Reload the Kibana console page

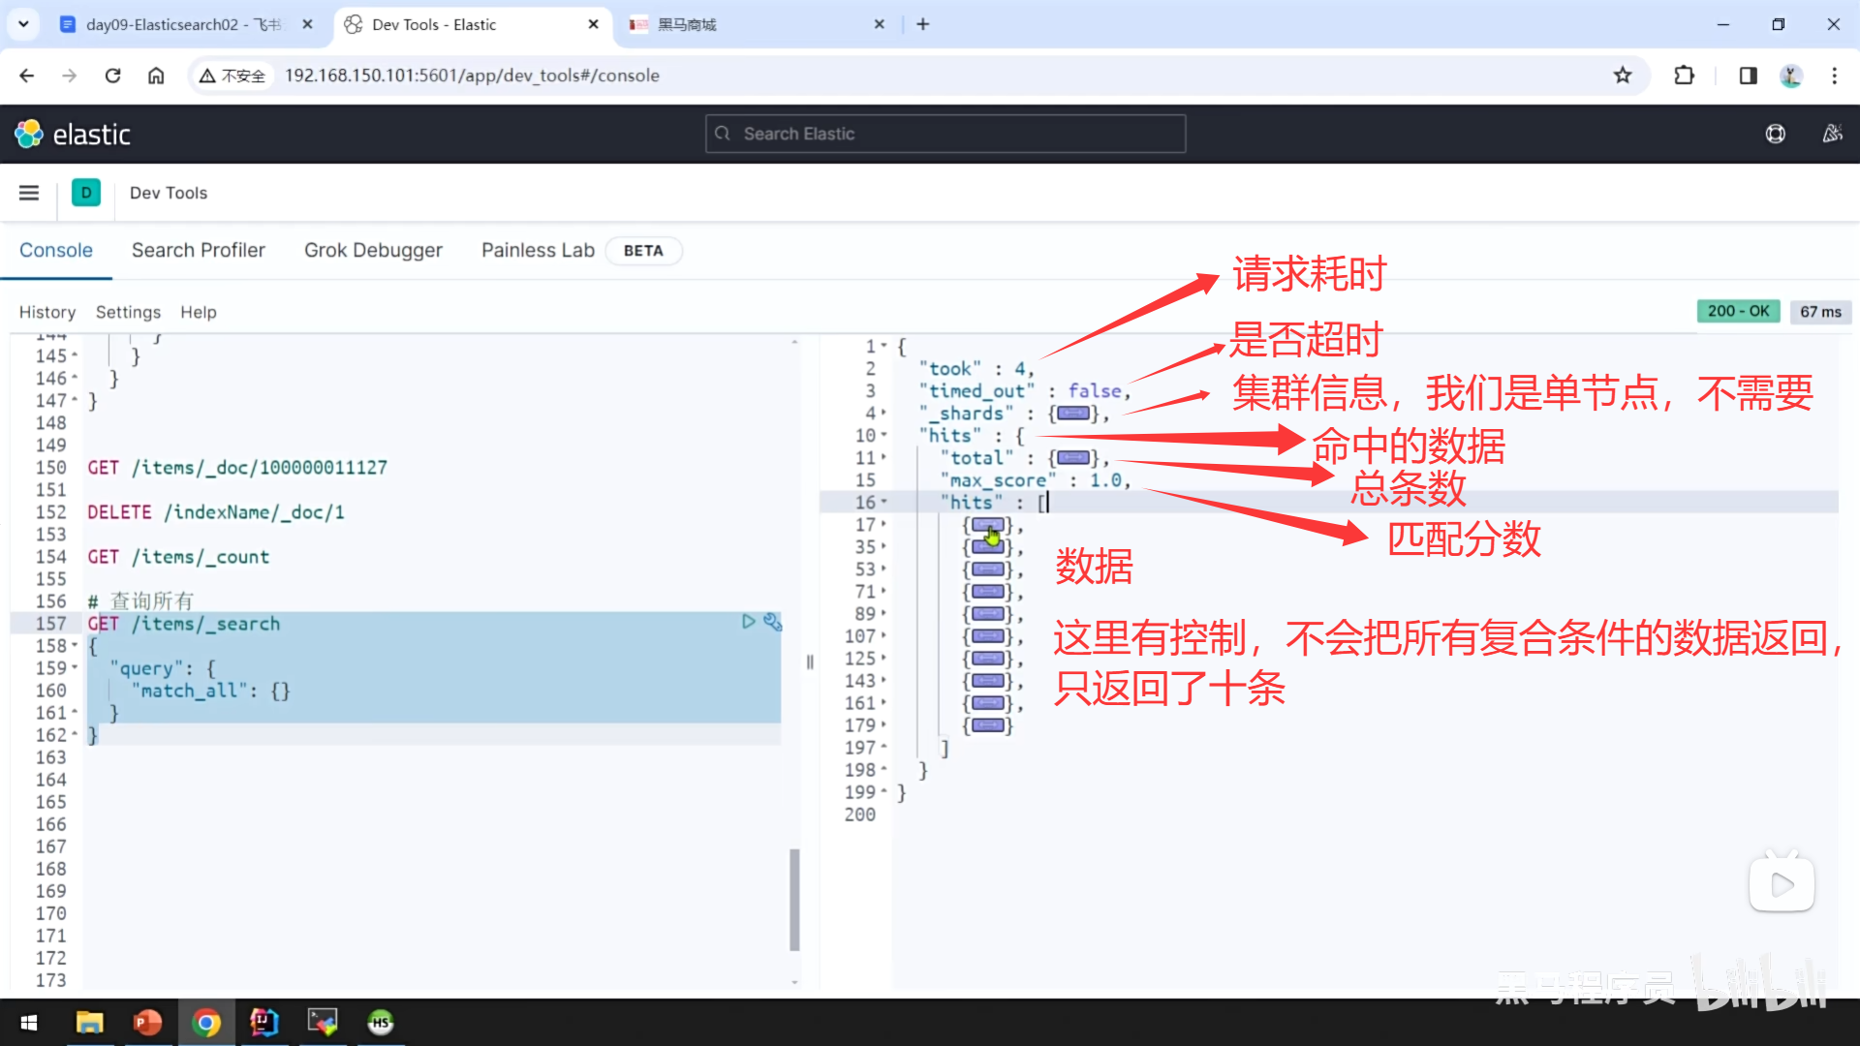pos(112,76)
